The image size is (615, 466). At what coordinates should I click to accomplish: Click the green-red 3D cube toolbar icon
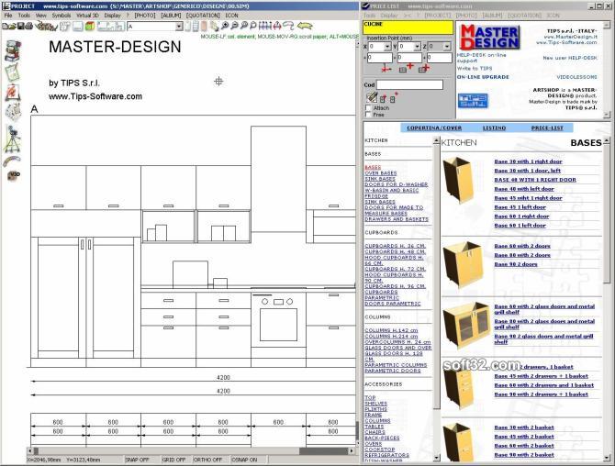pos(89,27)
